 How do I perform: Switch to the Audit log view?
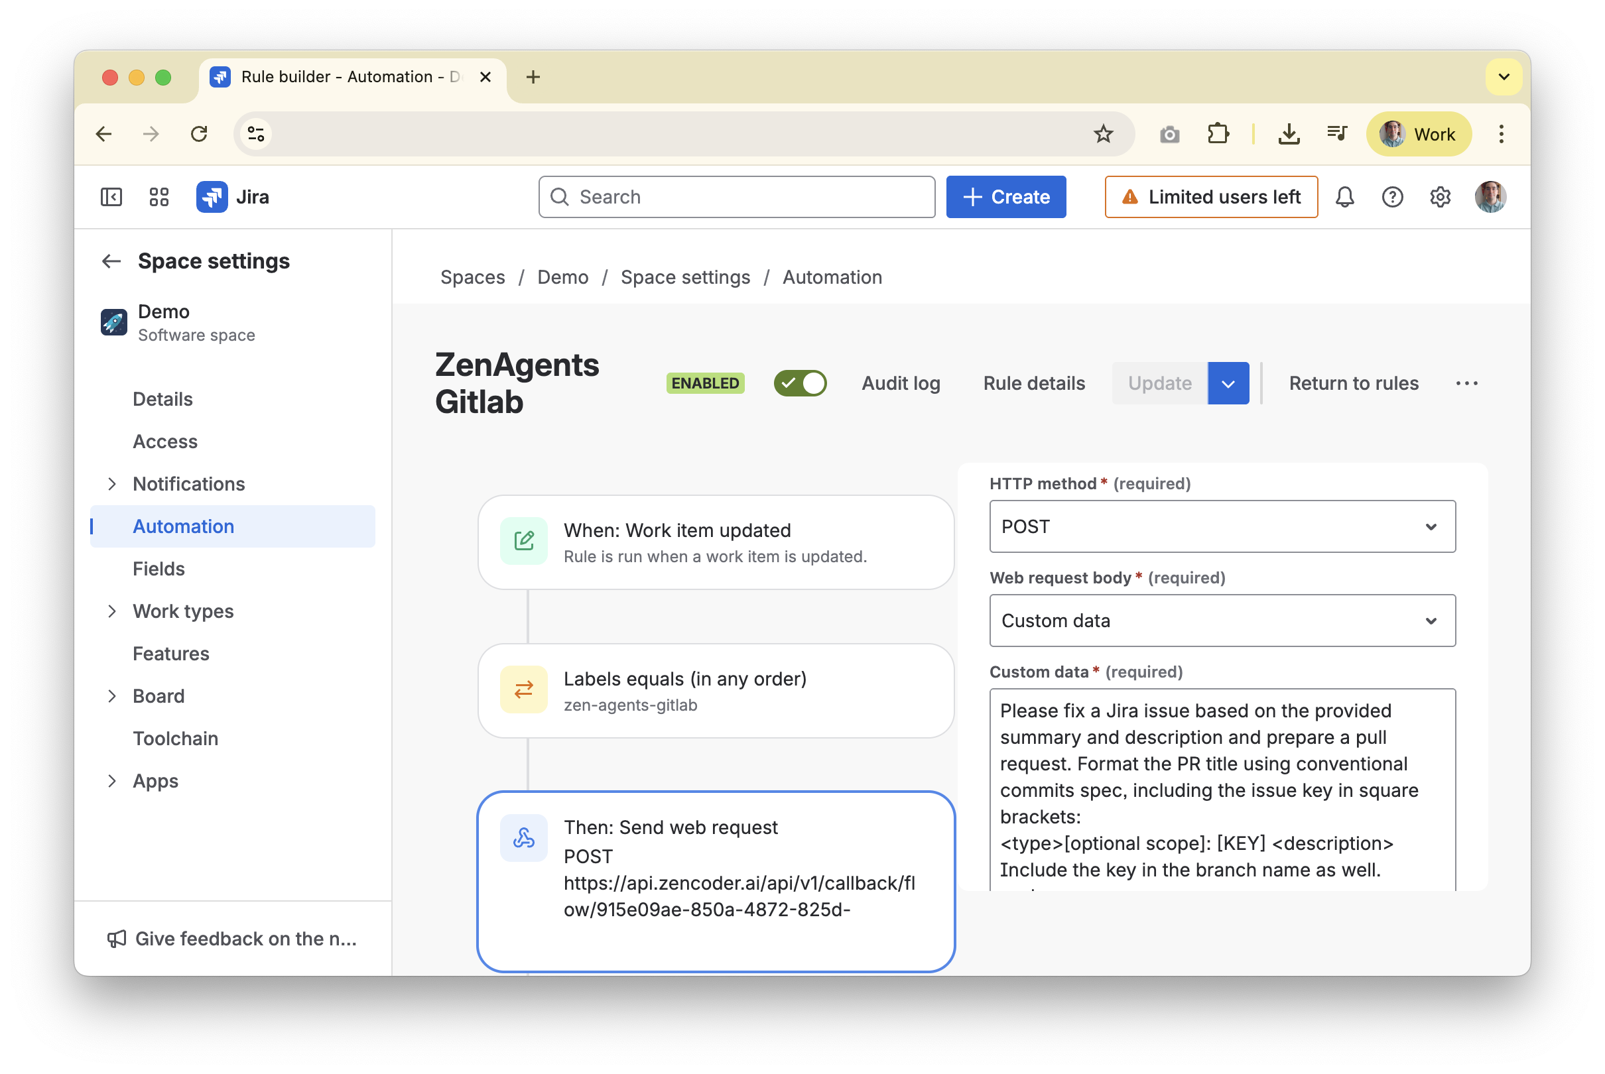coord(900,383)
